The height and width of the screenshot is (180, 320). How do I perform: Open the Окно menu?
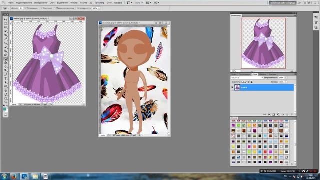coord(109,3)
